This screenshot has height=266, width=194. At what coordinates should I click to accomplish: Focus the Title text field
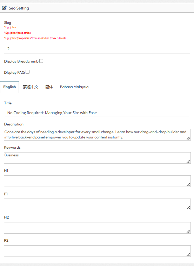97,112
